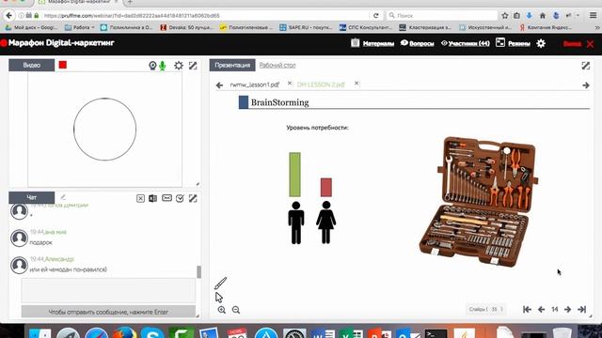Open the СПС Консультант bookmark
Image resolution: width=602 pixels, height=338 pixels.
[366, 27]
